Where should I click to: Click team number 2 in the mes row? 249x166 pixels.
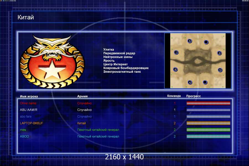click(175, 130)
